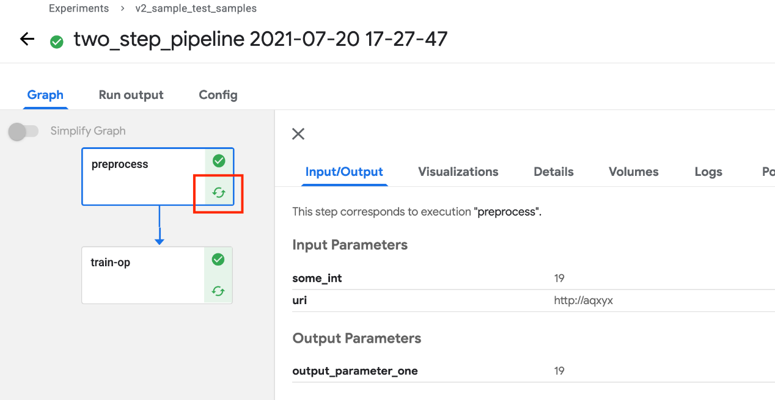Viewport: 775px width, 400px height.
Task: Click the uri parameter value http://aqxyx
Action: (x=583, y=300)
